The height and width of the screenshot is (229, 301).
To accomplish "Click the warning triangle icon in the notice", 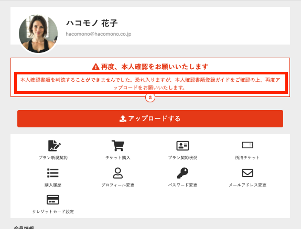I will (95, 67).
